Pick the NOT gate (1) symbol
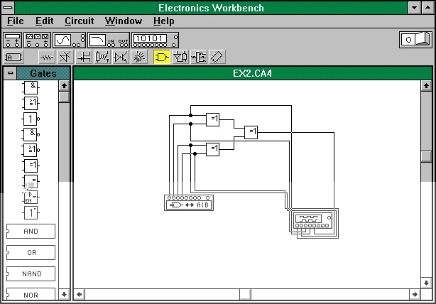436x304 pixels. tap(31, 119)
